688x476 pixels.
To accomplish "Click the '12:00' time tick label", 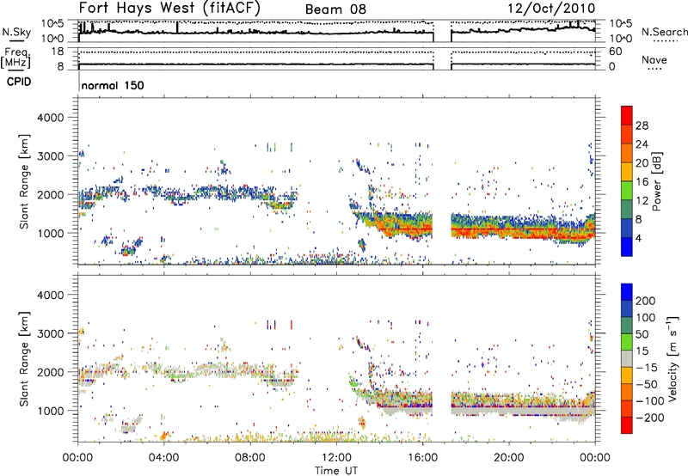I will [x=336, y=458].
